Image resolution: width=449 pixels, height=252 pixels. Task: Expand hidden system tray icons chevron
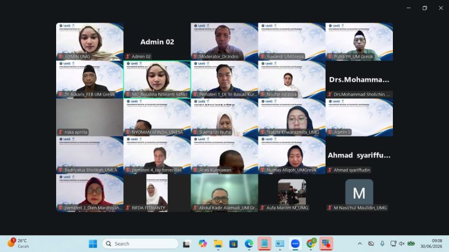point(360,244)
